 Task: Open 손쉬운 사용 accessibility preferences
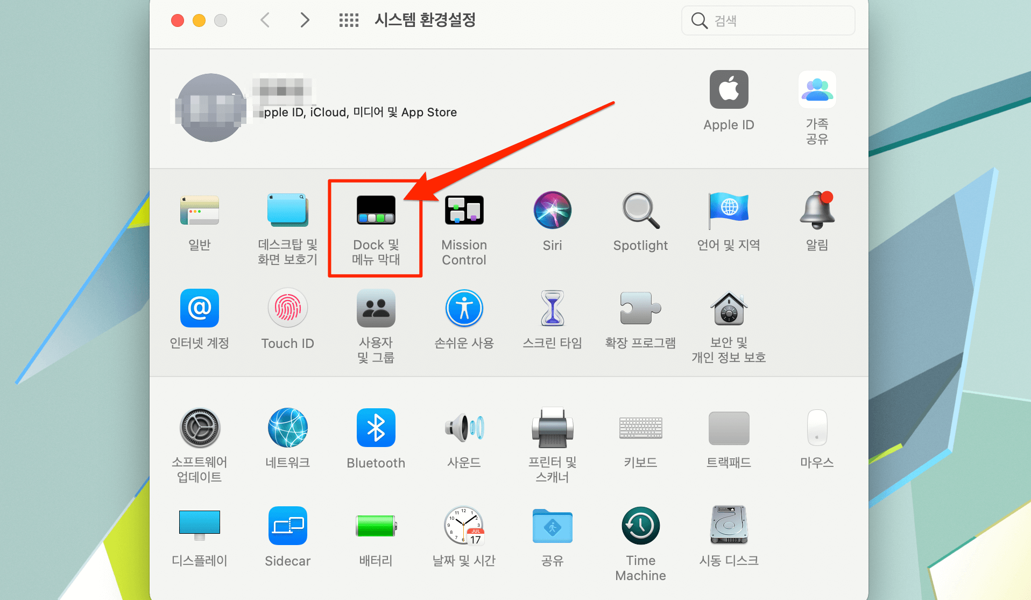pos(464,309)
